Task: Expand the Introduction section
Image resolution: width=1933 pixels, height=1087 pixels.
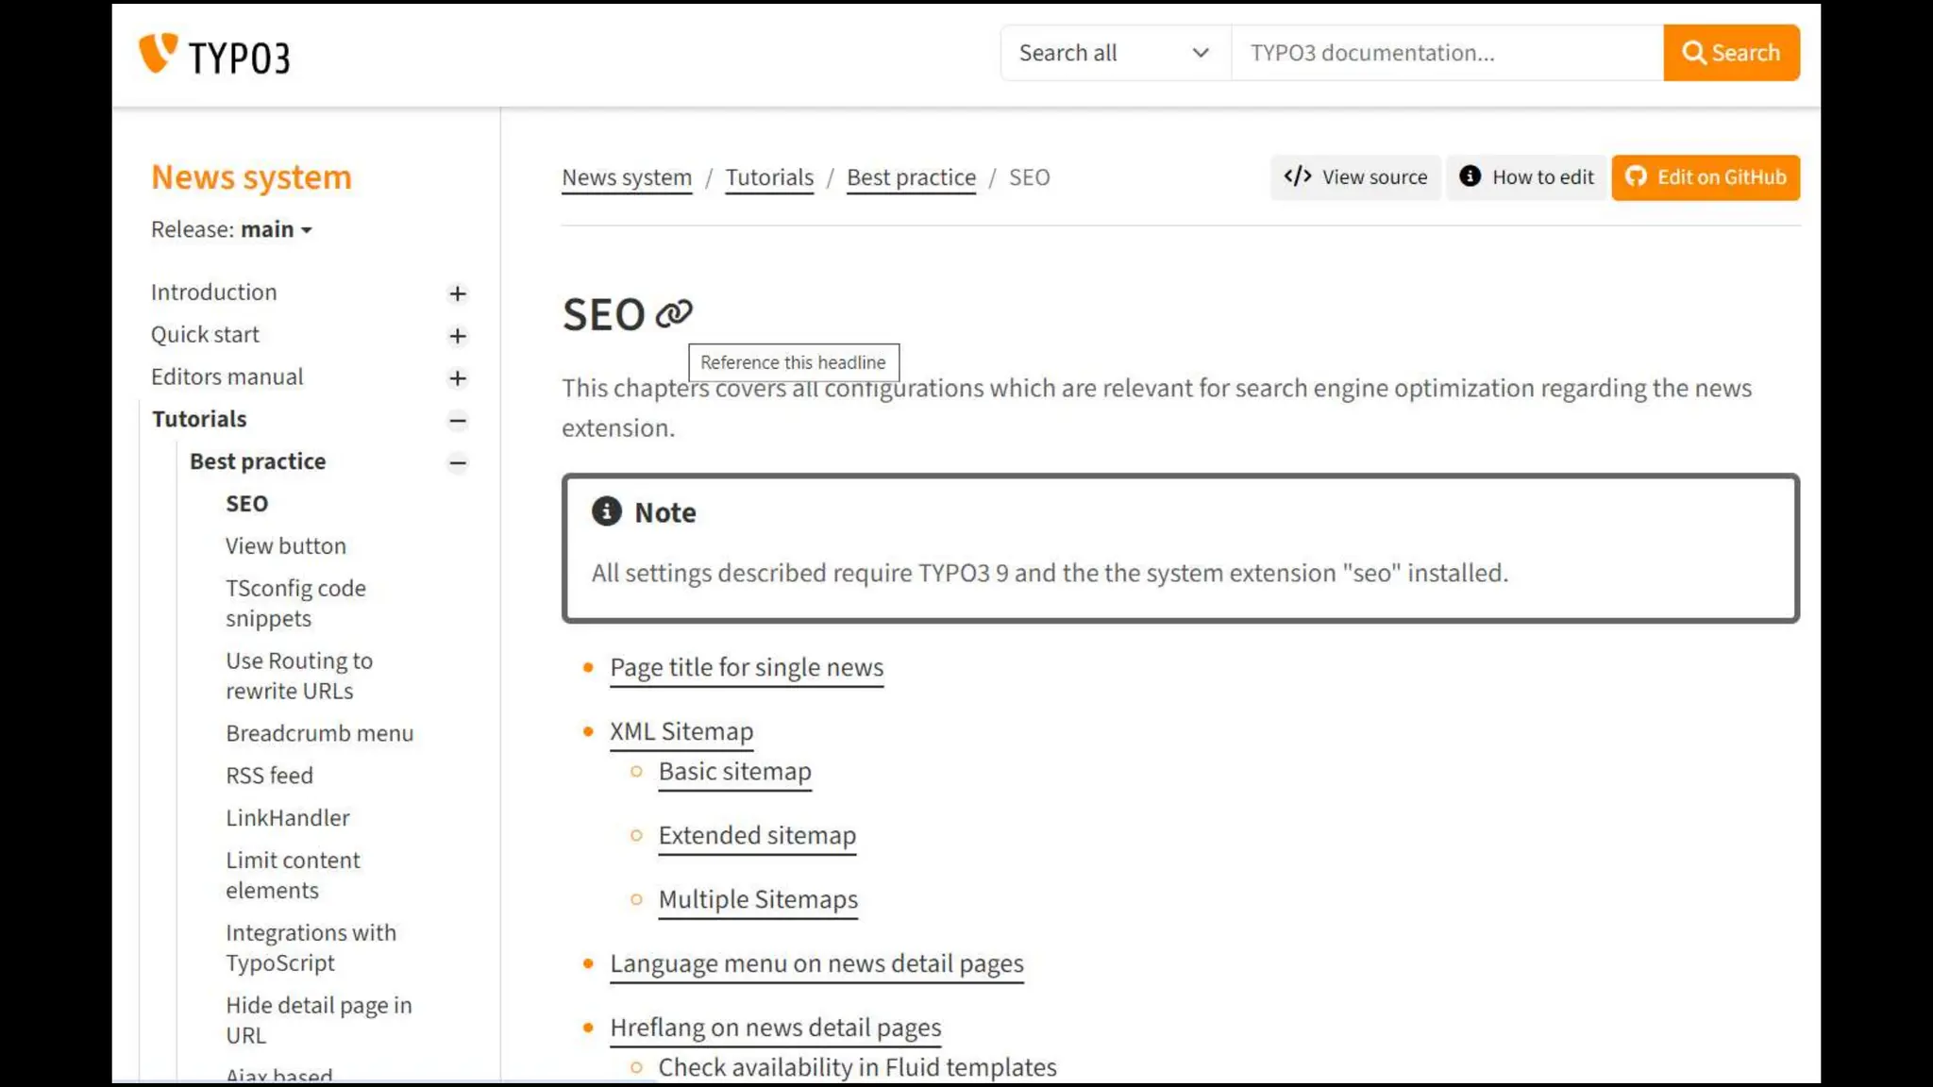Action: 458,293
